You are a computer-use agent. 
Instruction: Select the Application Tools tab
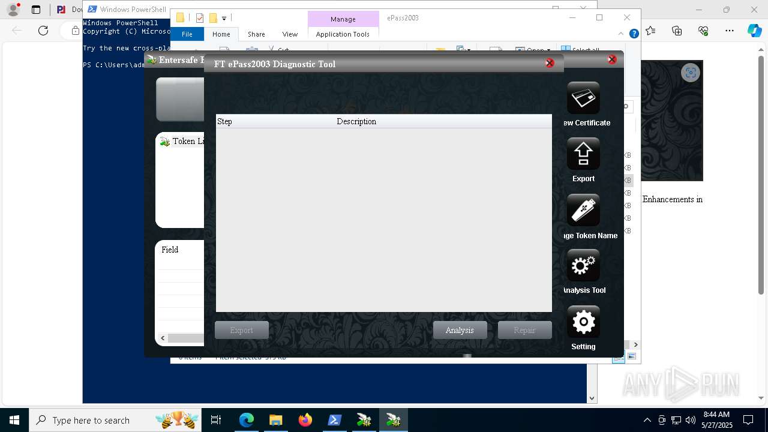pos(343,34)
